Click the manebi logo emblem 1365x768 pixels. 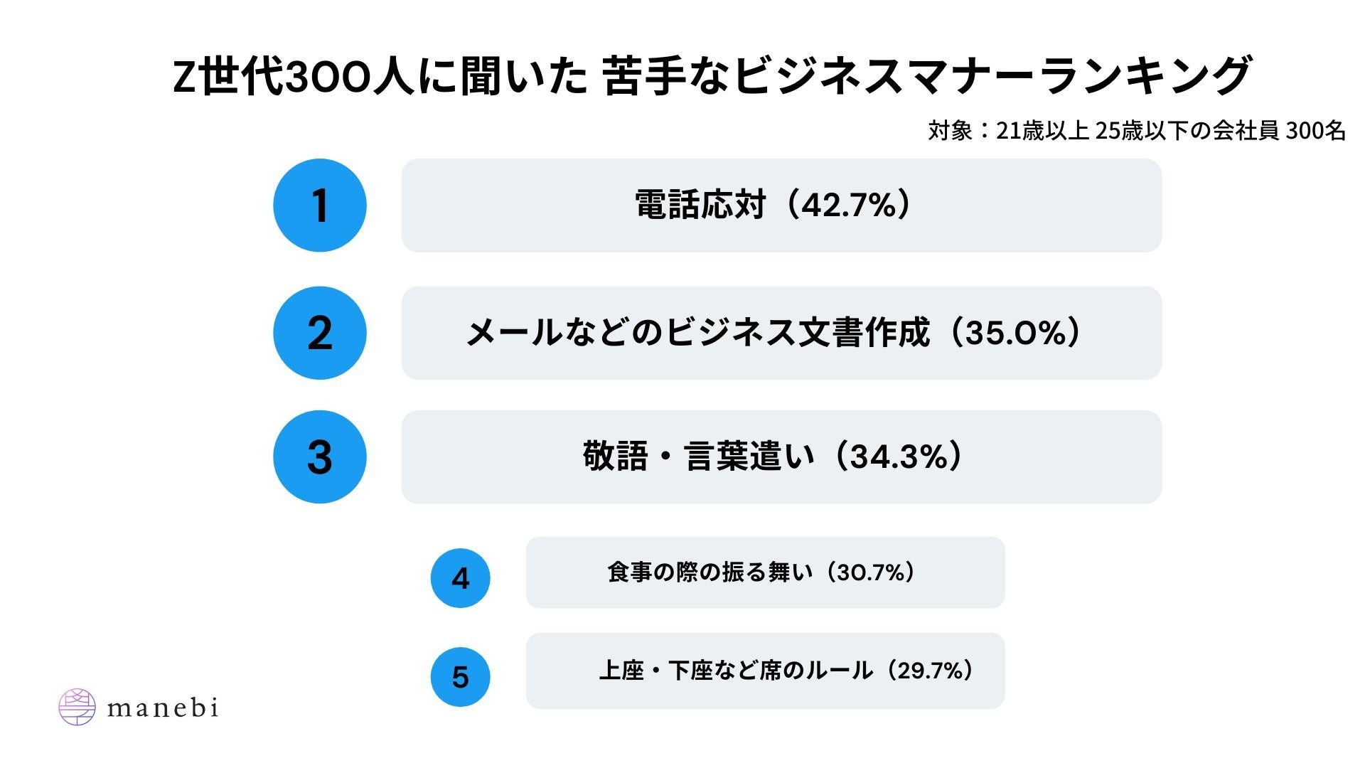[77, 707]
